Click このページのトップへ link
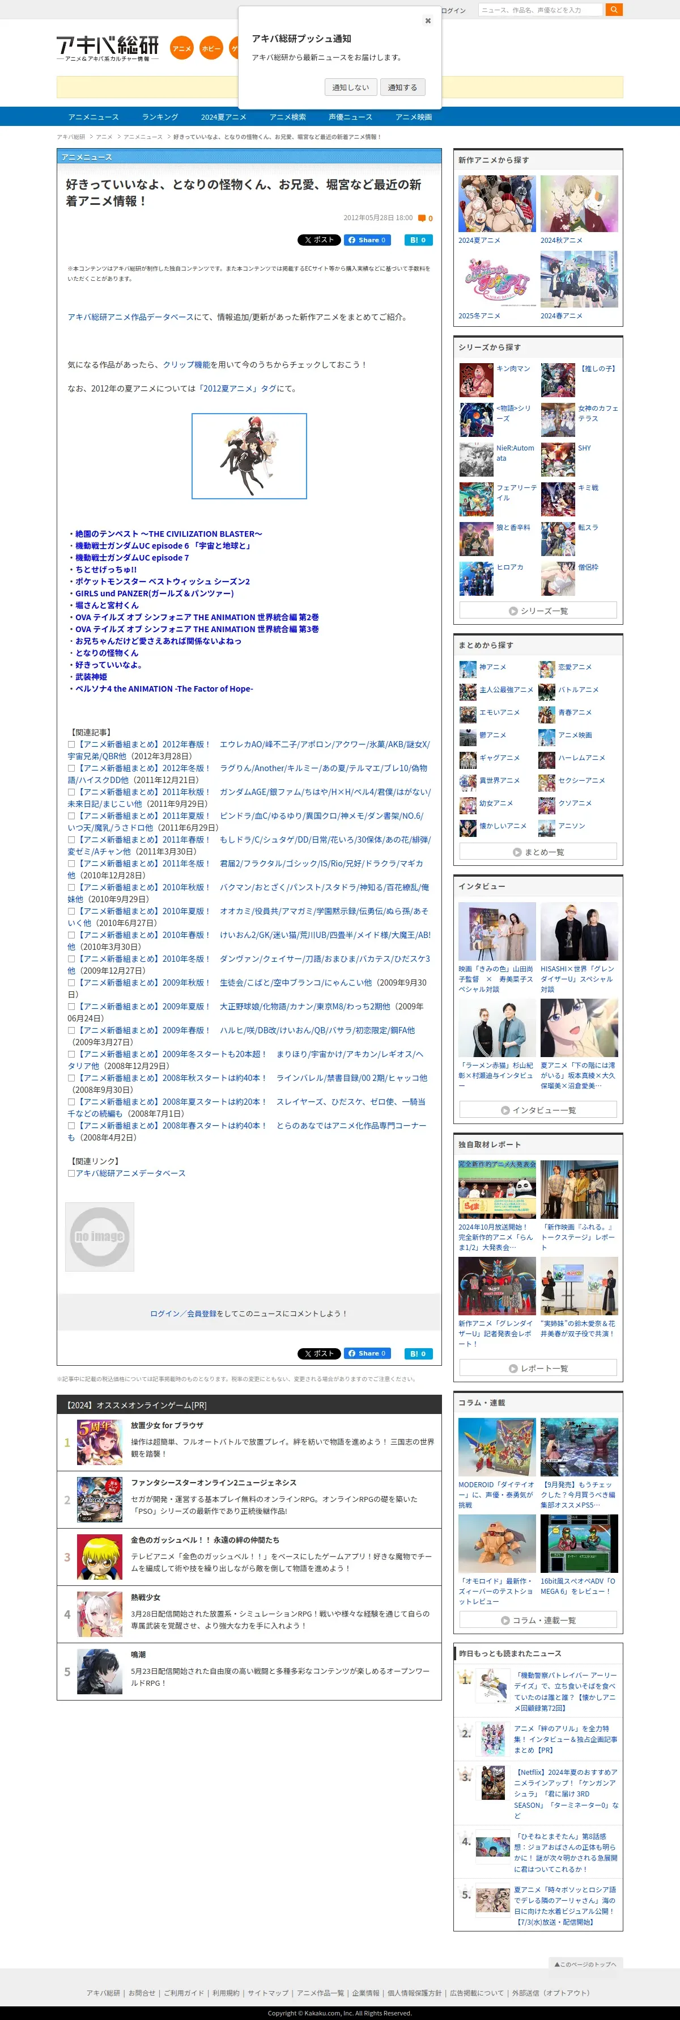 586,1964
